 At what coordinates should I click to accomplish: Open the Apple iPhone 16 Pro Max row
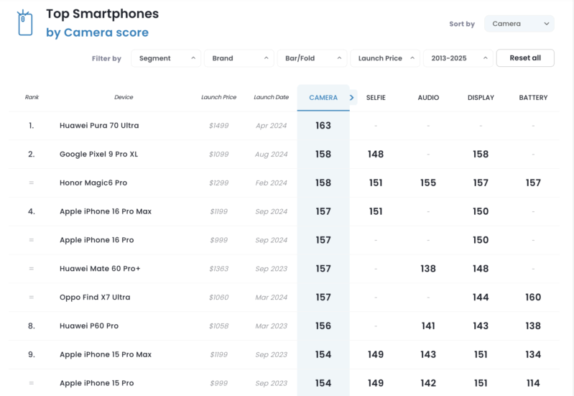pyautogui.click(x=284, y=211)
